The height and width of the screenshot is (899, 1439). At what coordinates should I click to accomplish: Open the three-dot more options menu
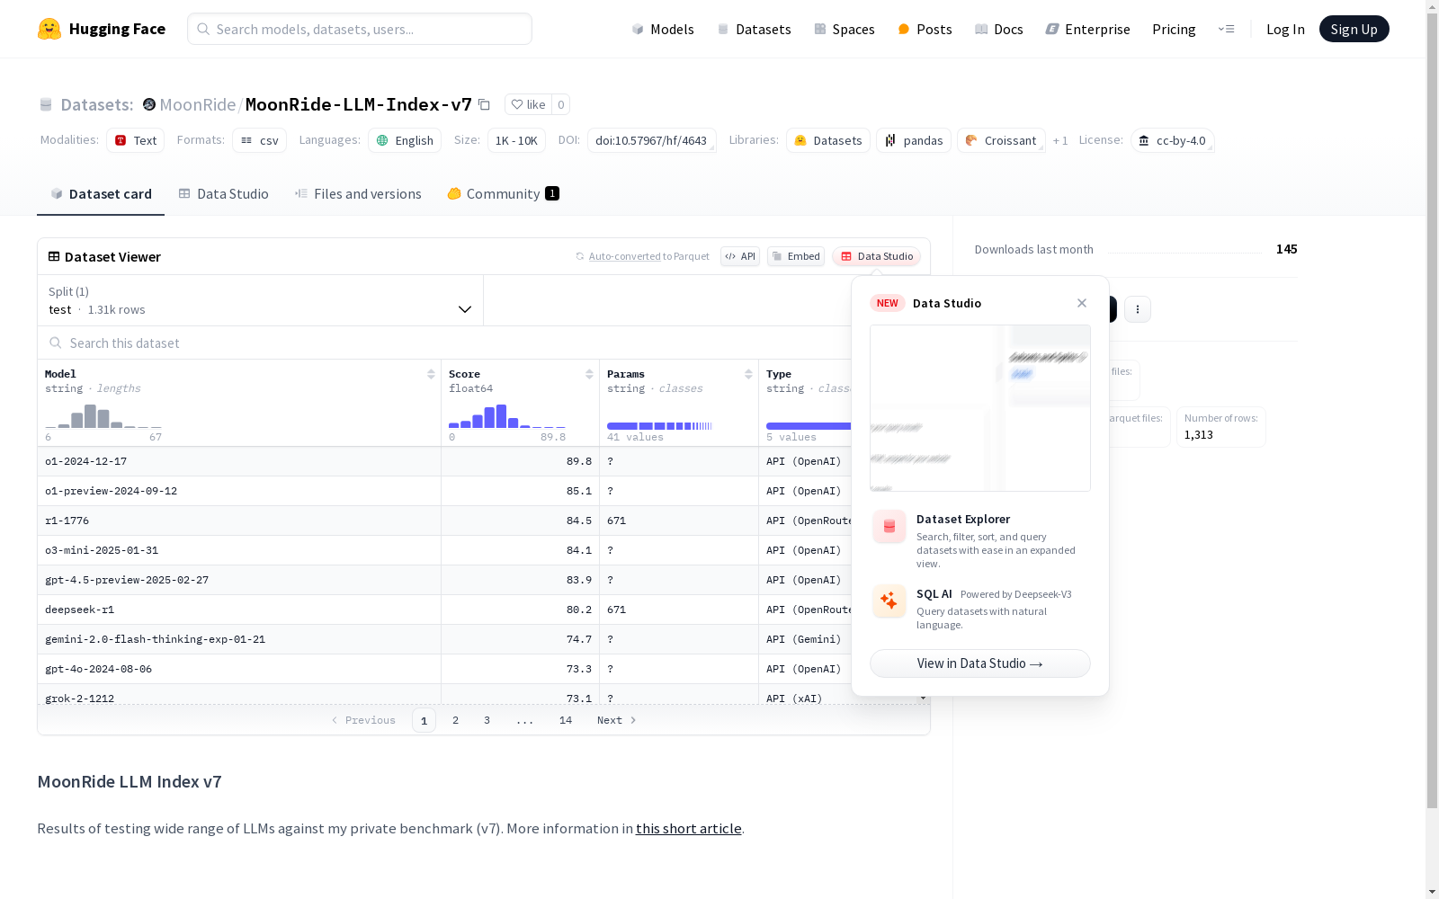[1137, 309]
